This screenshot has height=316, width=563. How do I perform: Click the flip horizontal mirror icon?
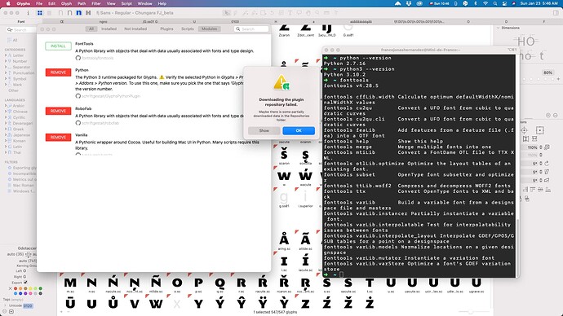tap(526, 138)
